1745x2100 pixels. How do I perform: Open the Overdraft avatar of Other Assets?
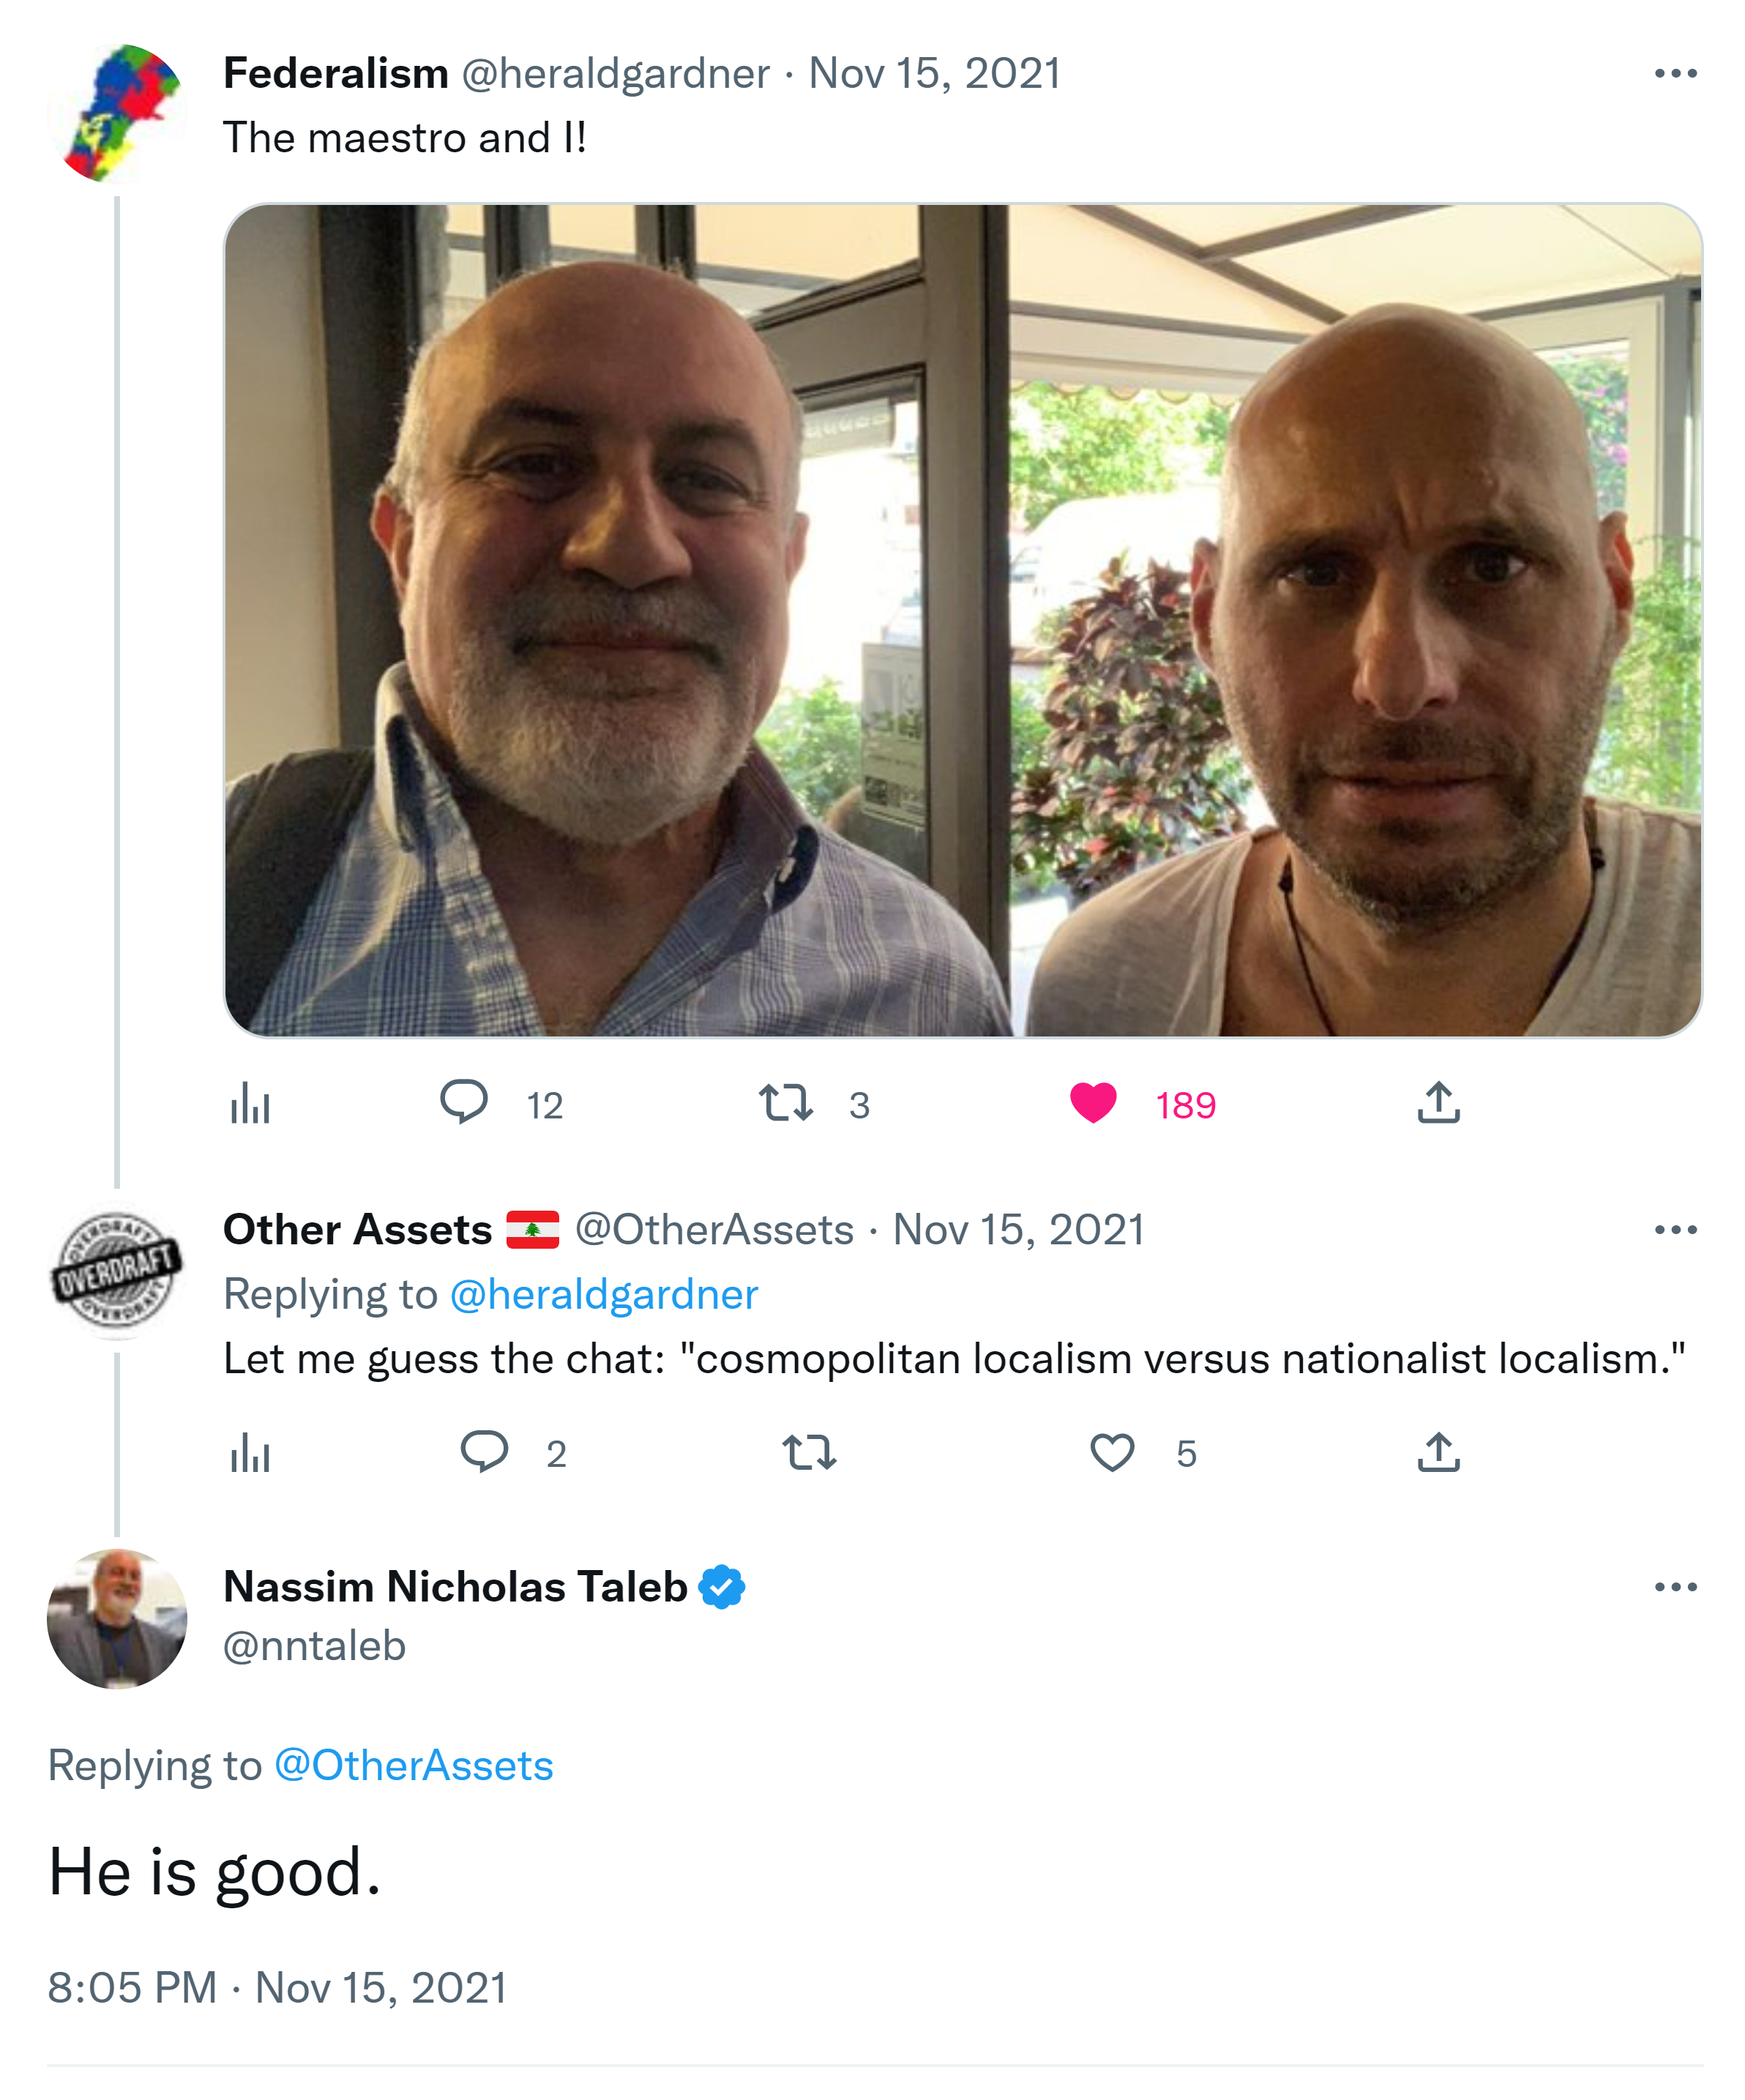pos(117,1270)
